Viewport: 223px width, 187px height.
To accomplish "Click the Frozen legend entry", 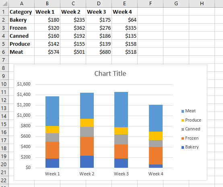I will [x=190, y=138].
